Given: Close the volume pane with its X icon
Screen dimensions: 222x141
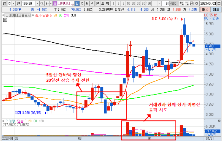Looking at the screenshot, I should coord(219,121).
